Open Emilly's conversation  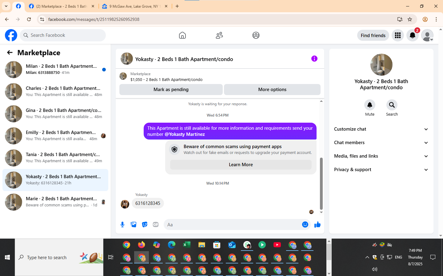[x=55, y=136]
